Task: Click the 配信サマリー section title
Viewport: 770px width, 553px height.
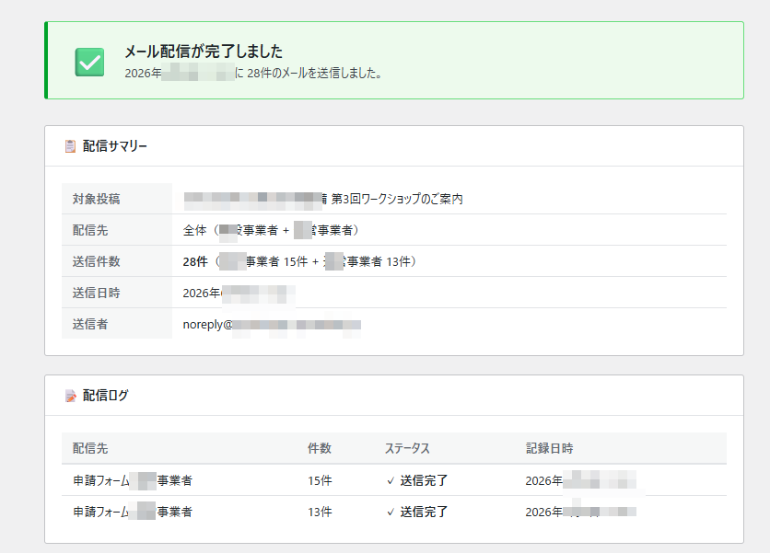Action: (x=115, y=146)
